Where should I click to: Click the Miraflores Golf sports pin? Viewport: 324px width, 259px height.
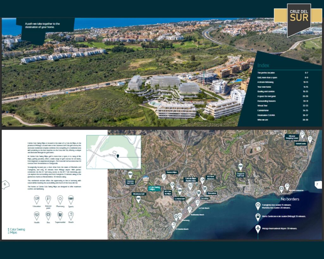click(138, 199)
